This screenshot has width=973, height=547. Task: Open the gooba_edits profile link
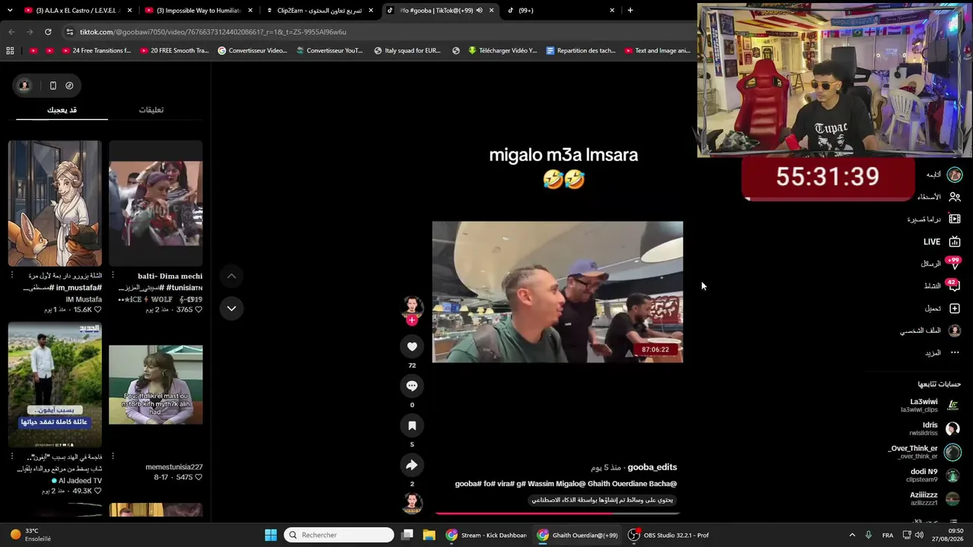(652, 467)
